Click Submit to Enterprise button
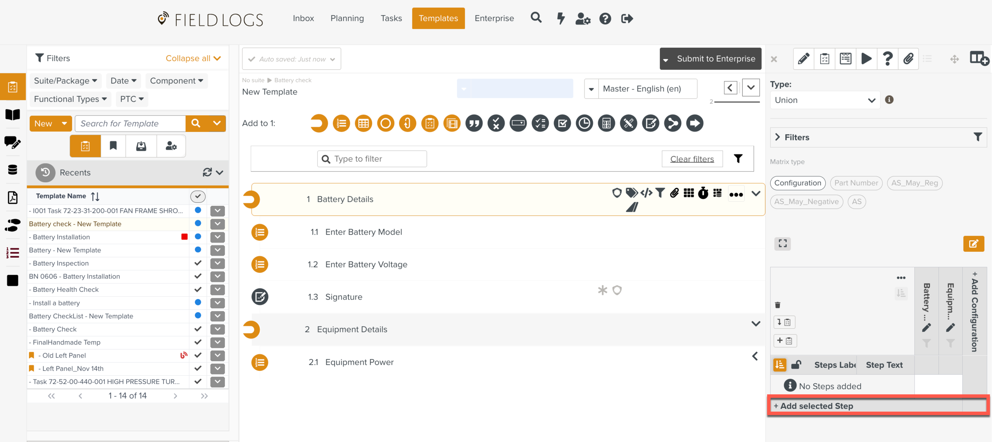The height and width of the screenshot is (442, 992). pyautogui.click(x=715, y=59)
